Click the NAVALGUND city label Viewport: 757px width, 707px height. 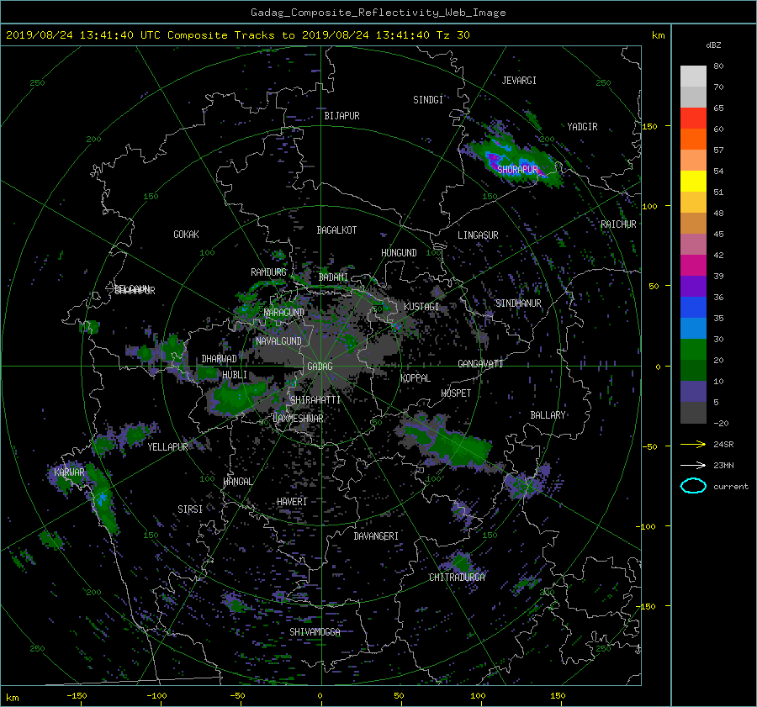(278, 341)
